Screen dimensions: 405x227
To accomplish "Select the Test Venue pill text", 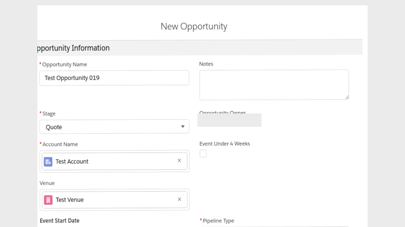I will click(70, 200).
